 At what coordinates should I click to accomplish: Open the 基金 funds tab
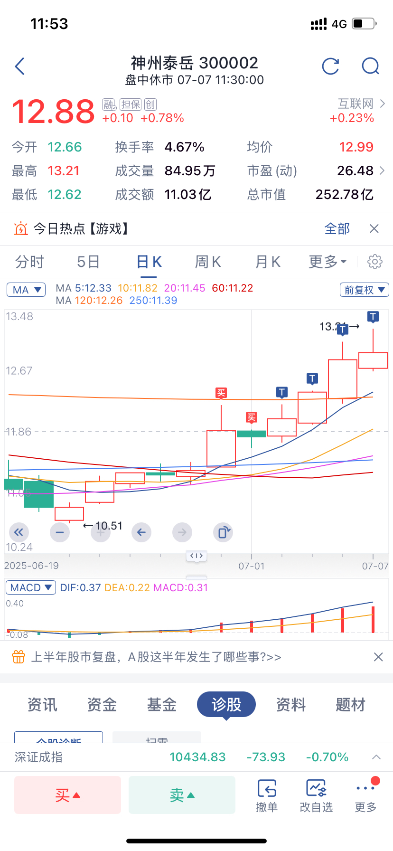(x=162, y=705)
